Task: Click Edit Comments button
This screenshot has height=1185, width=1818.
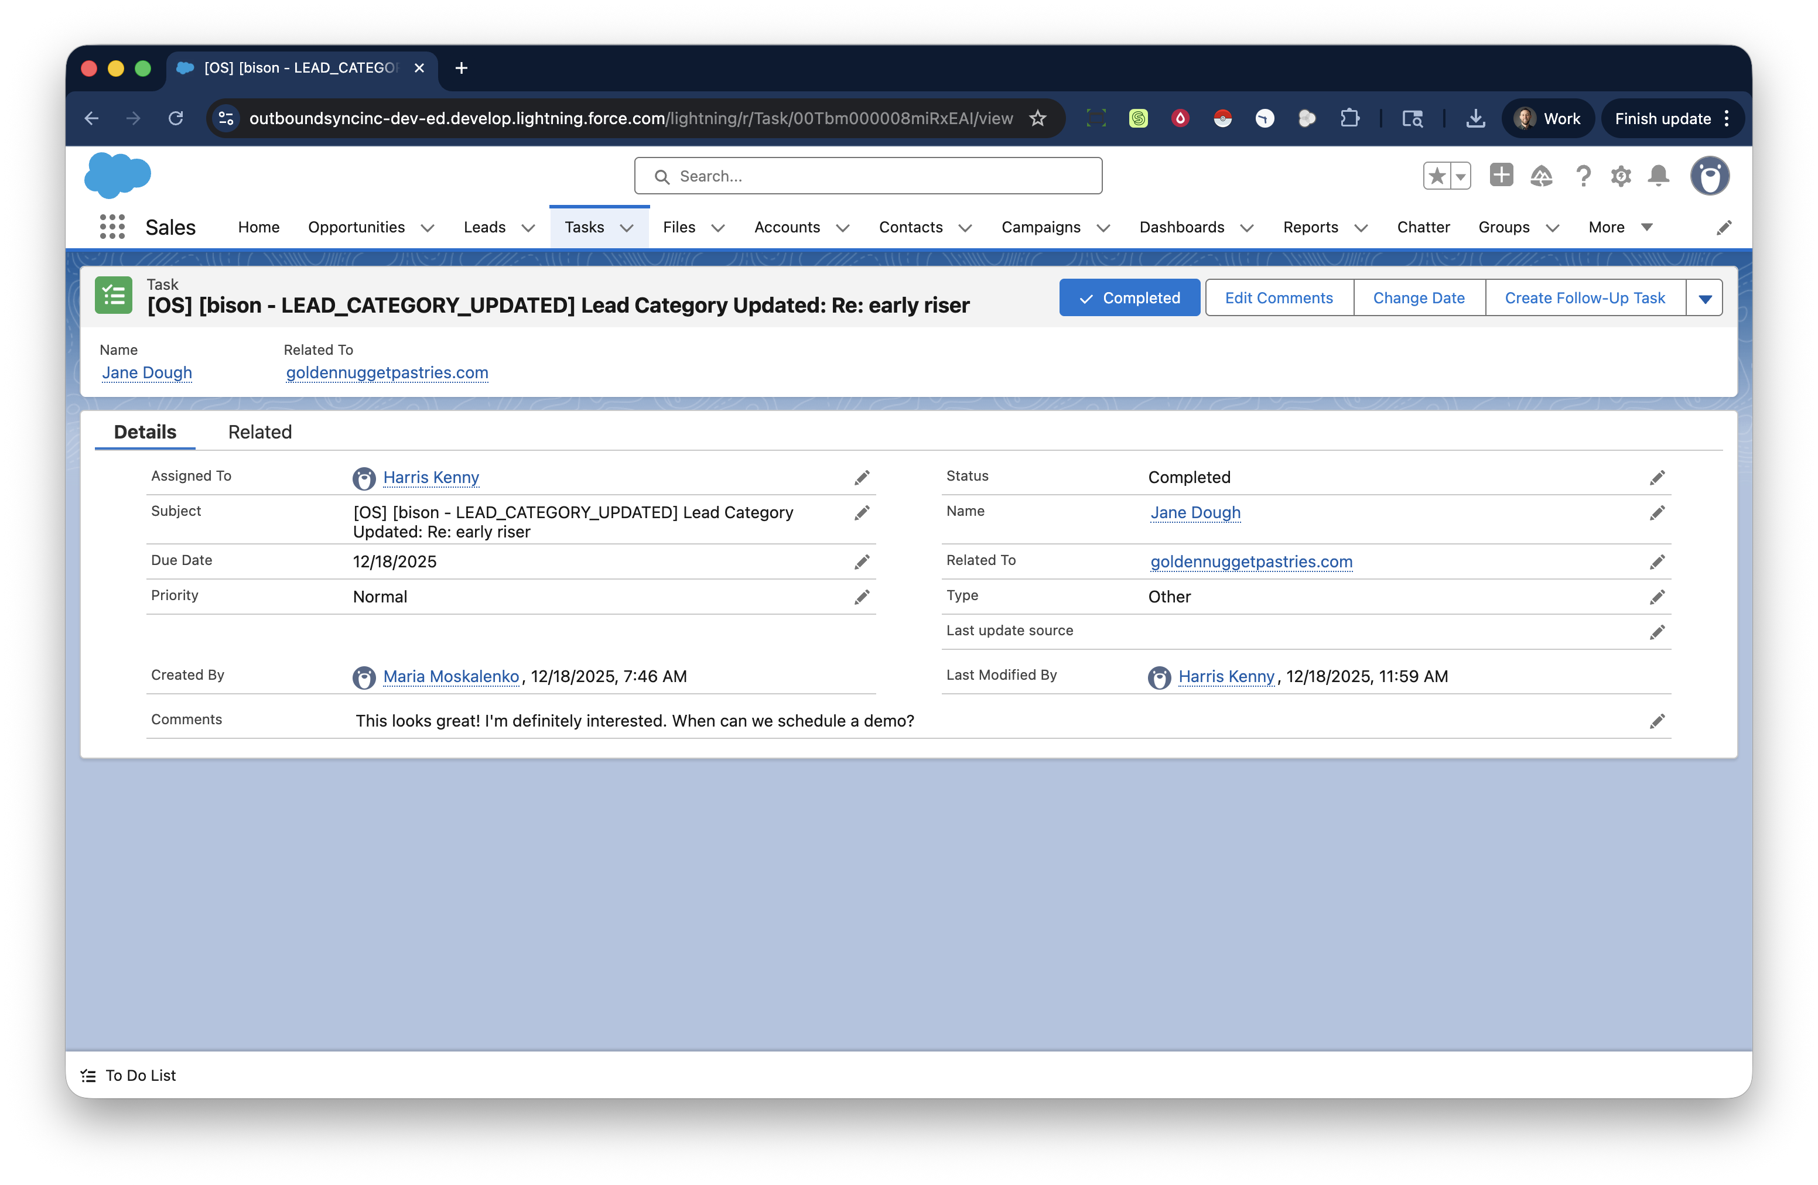Action: pyautogui.click(x=1279, y=298)
